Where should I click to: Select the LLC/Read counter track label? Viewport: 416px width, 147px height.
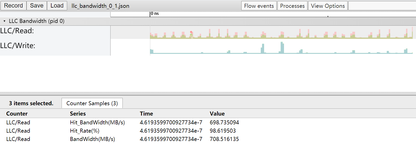(x=17, y=31)
